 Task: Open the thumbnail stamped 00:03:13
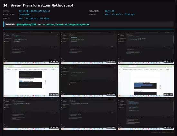point(146,48)
